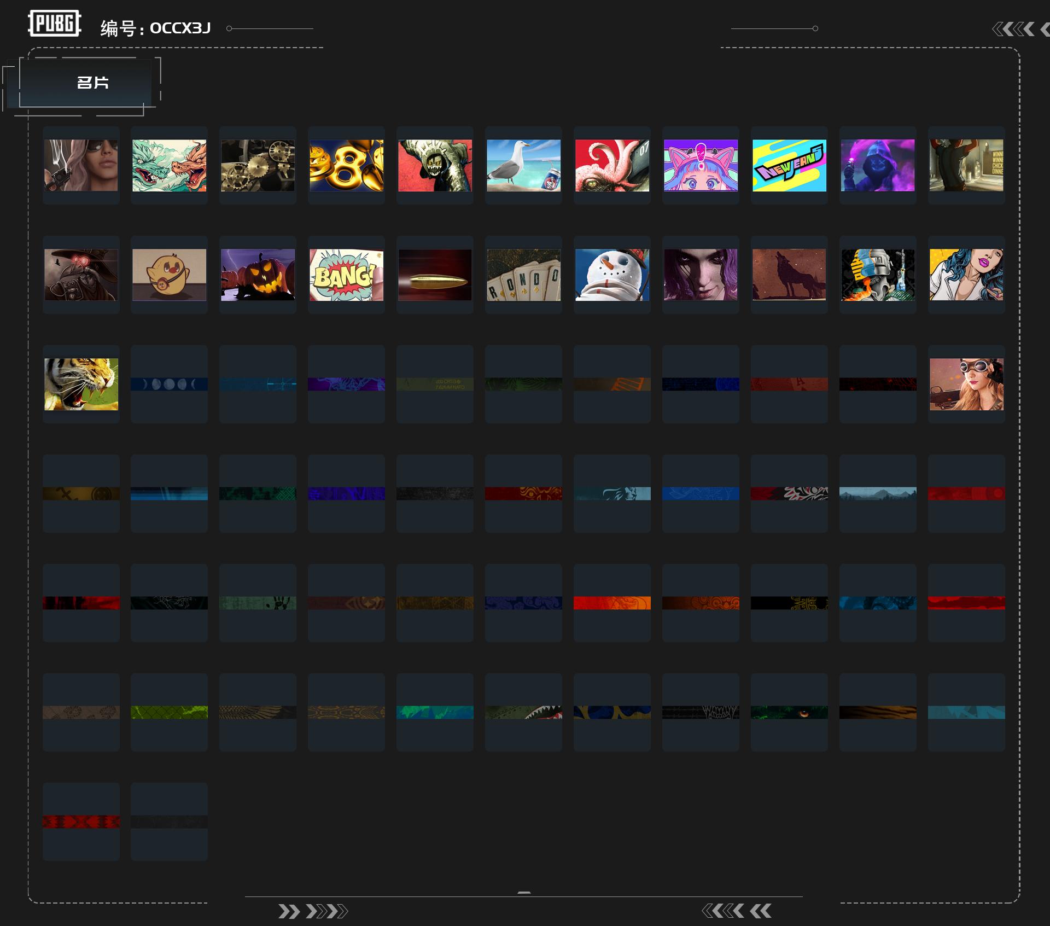The image size is (1050, 926).
Task: Select the roaring tiger namecard
Action: 81,384
